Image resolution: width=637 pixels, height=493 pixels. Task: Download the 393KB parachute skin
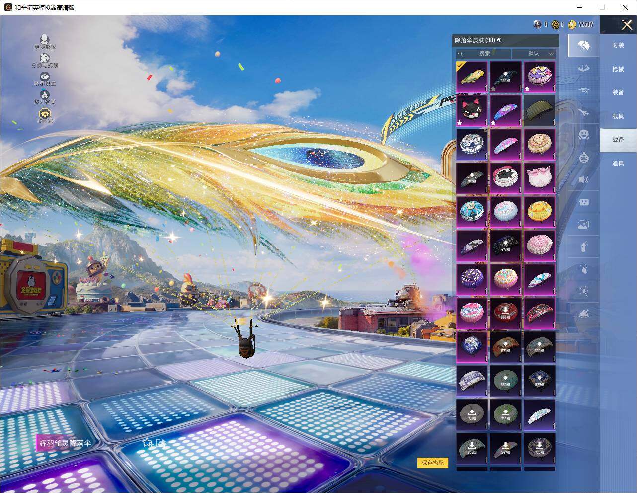click(506, 77)
